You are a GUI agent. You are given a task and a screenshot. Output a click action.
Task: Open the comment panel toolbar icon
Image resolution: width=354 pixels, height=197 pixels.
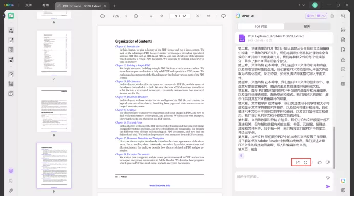[223, 16]
